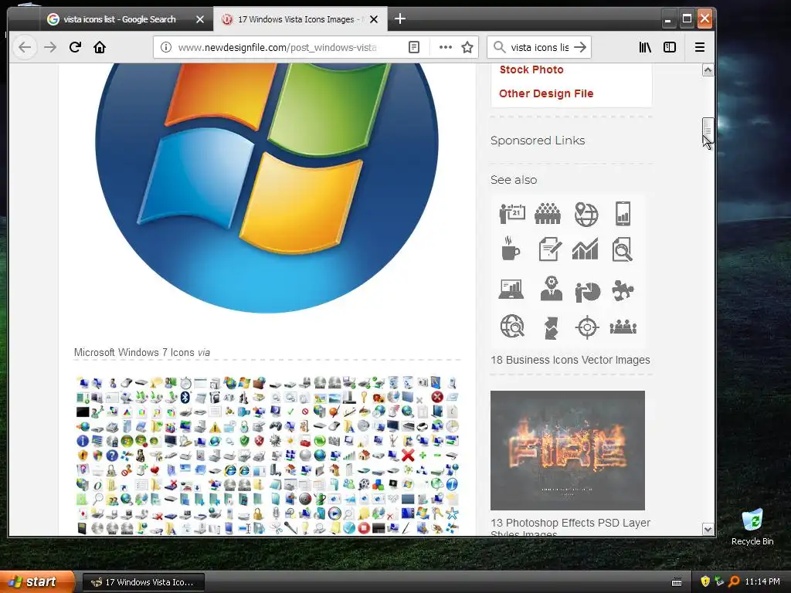Open the Stock Photo category link
This screenshot has width=791, height=593.
pyautogui.click(x=531, y=69)
